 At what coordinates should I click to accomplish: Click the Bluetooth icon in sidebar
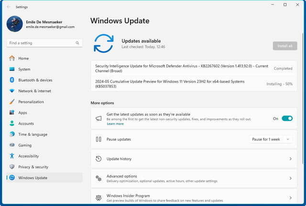point(12,80)
